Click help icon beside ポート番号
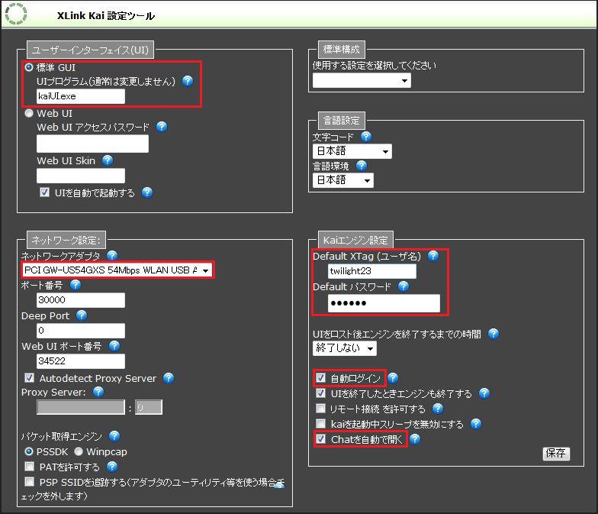This screenshot has width=598, height=514. pyautogui.click(x=75, y=285)
